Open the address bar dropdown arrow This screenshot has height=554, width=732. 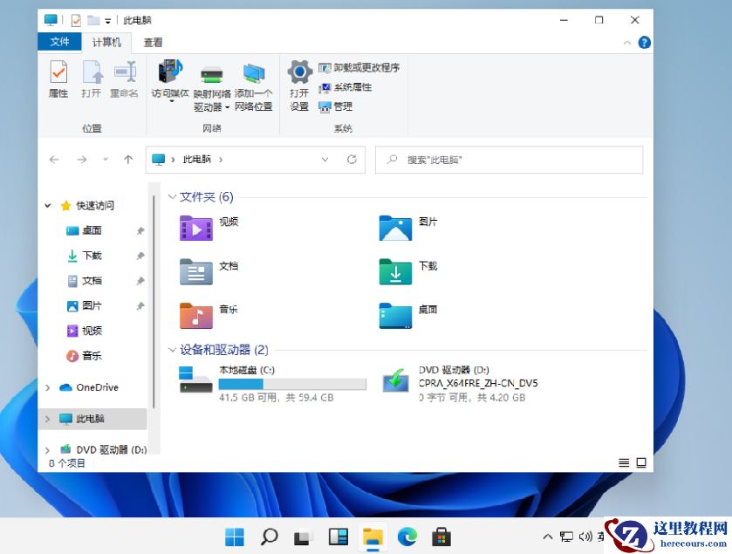(x=325, y=160)
